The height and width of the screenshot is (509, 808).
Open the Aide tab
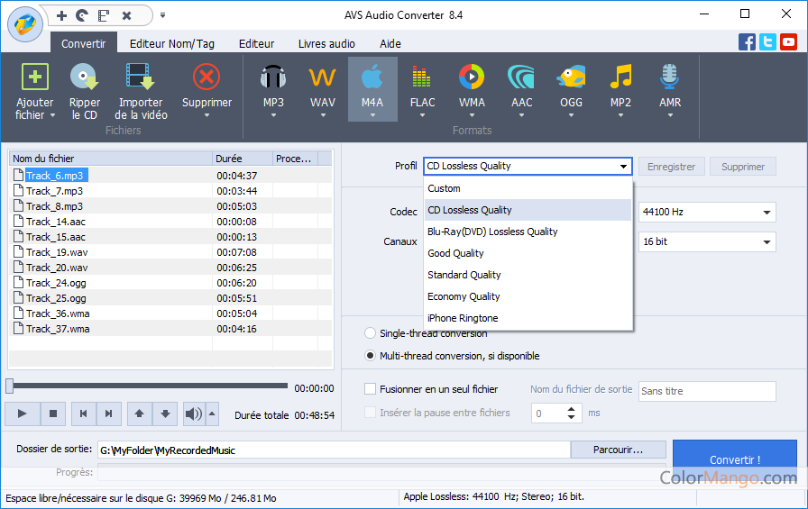click(x=390, y=44)
